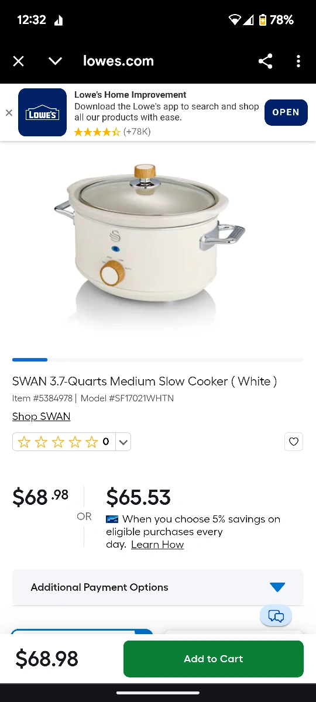Tap the app banner star rating
Image resolution: width=316 pixels, height=702 pixels.
point(97,132)
